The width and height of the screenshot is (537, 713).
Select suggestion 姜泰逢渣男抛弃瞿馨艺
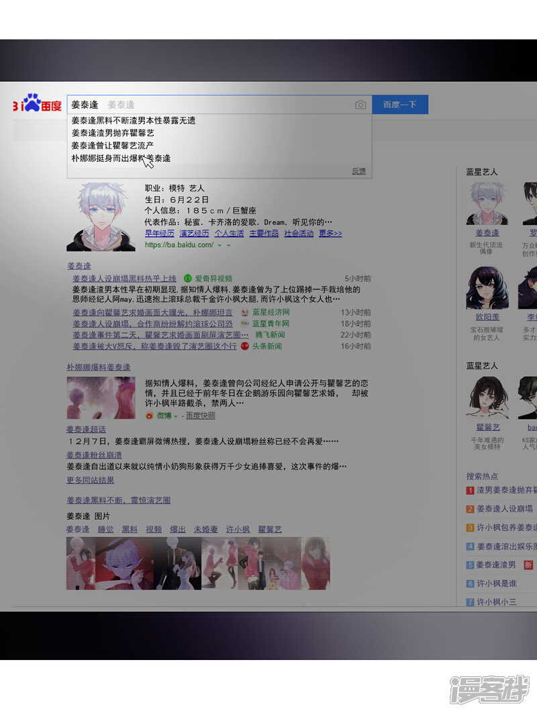[113, 133]
